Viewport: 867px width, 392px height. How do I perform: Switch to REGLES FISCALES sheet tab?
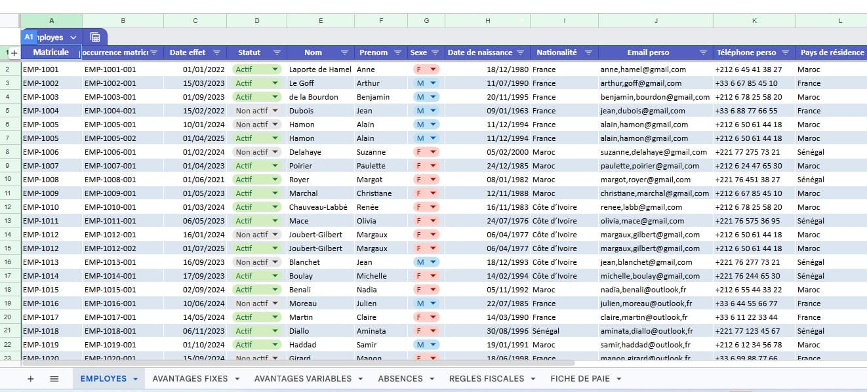pos(487,379)
